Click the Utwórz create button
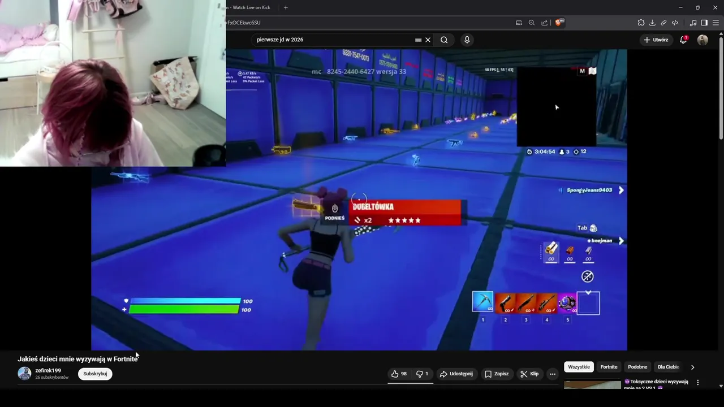 point(656,40)
